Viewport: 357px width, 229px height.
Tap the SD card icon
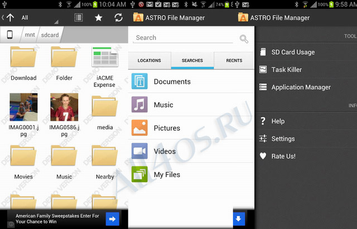coord(263,52)
